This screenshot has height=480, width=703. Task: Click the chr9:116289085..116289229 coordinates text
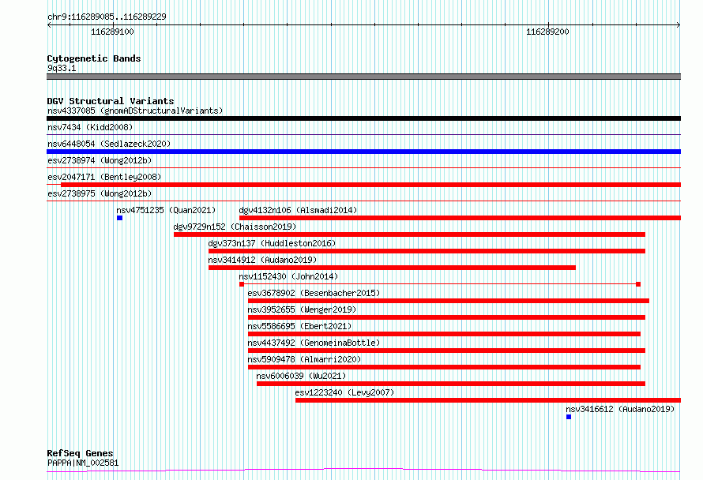click(107, 17)
